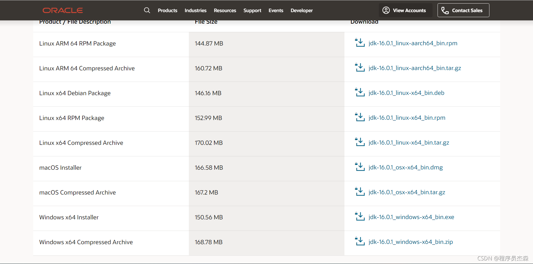The height and width of the screenshot is (264, 533).
Task: Open the Developer menu
Action: [301, 10]
